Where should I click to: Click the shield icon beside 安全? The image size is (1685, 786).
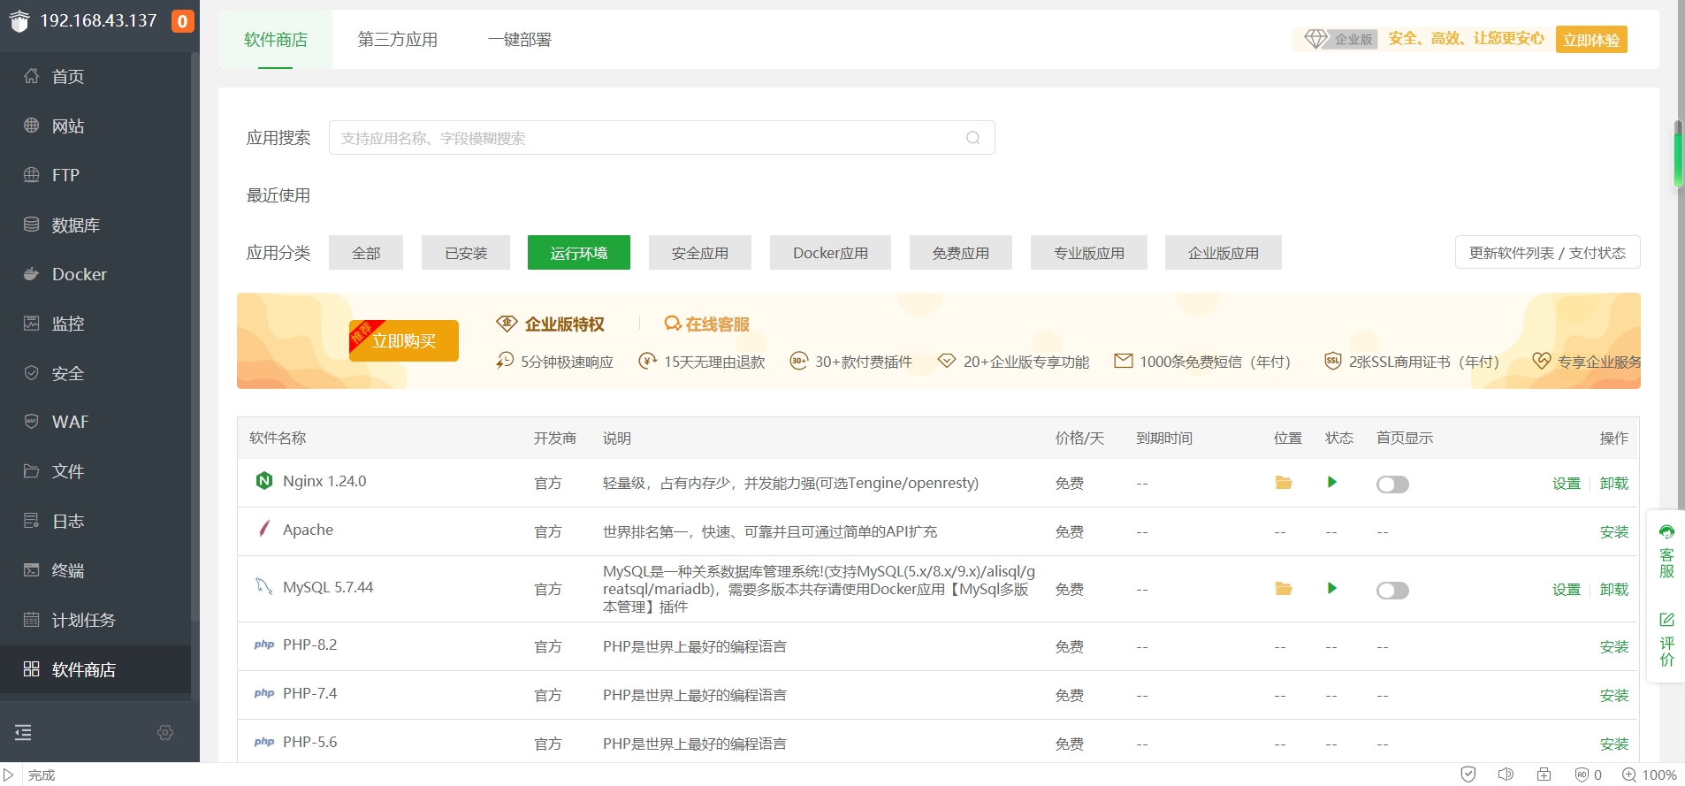click(32, 373)
